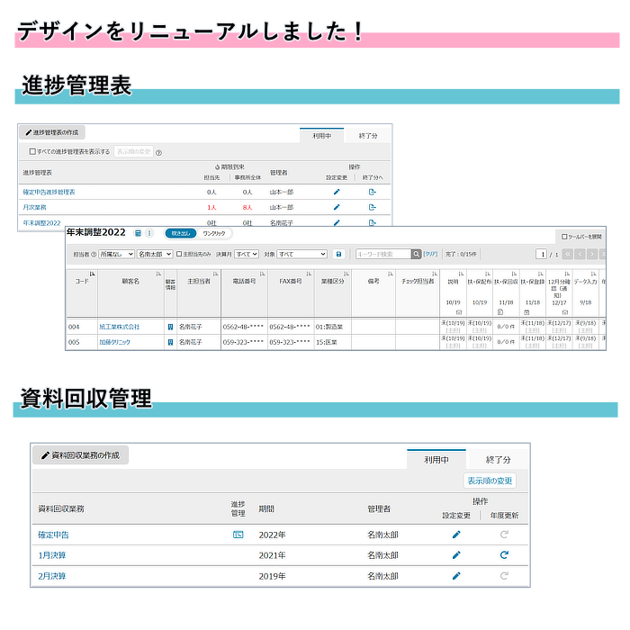The height and width of the screenshot is (630, 630).
Task: Click the pencil edit icon for 確定申告進捗管理表
Action: (x=337, y=192)
